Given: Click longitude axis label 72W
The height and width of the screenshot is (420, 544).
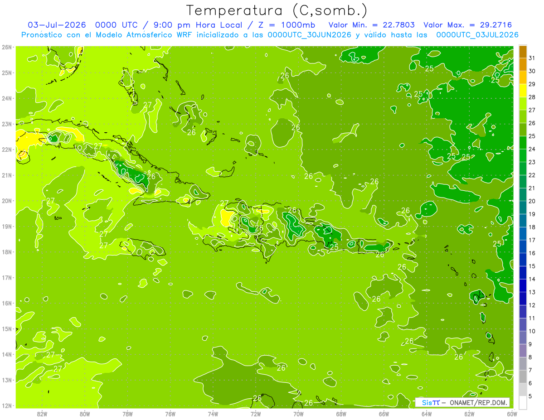Looking at the screenshot, I should (256, 414).
